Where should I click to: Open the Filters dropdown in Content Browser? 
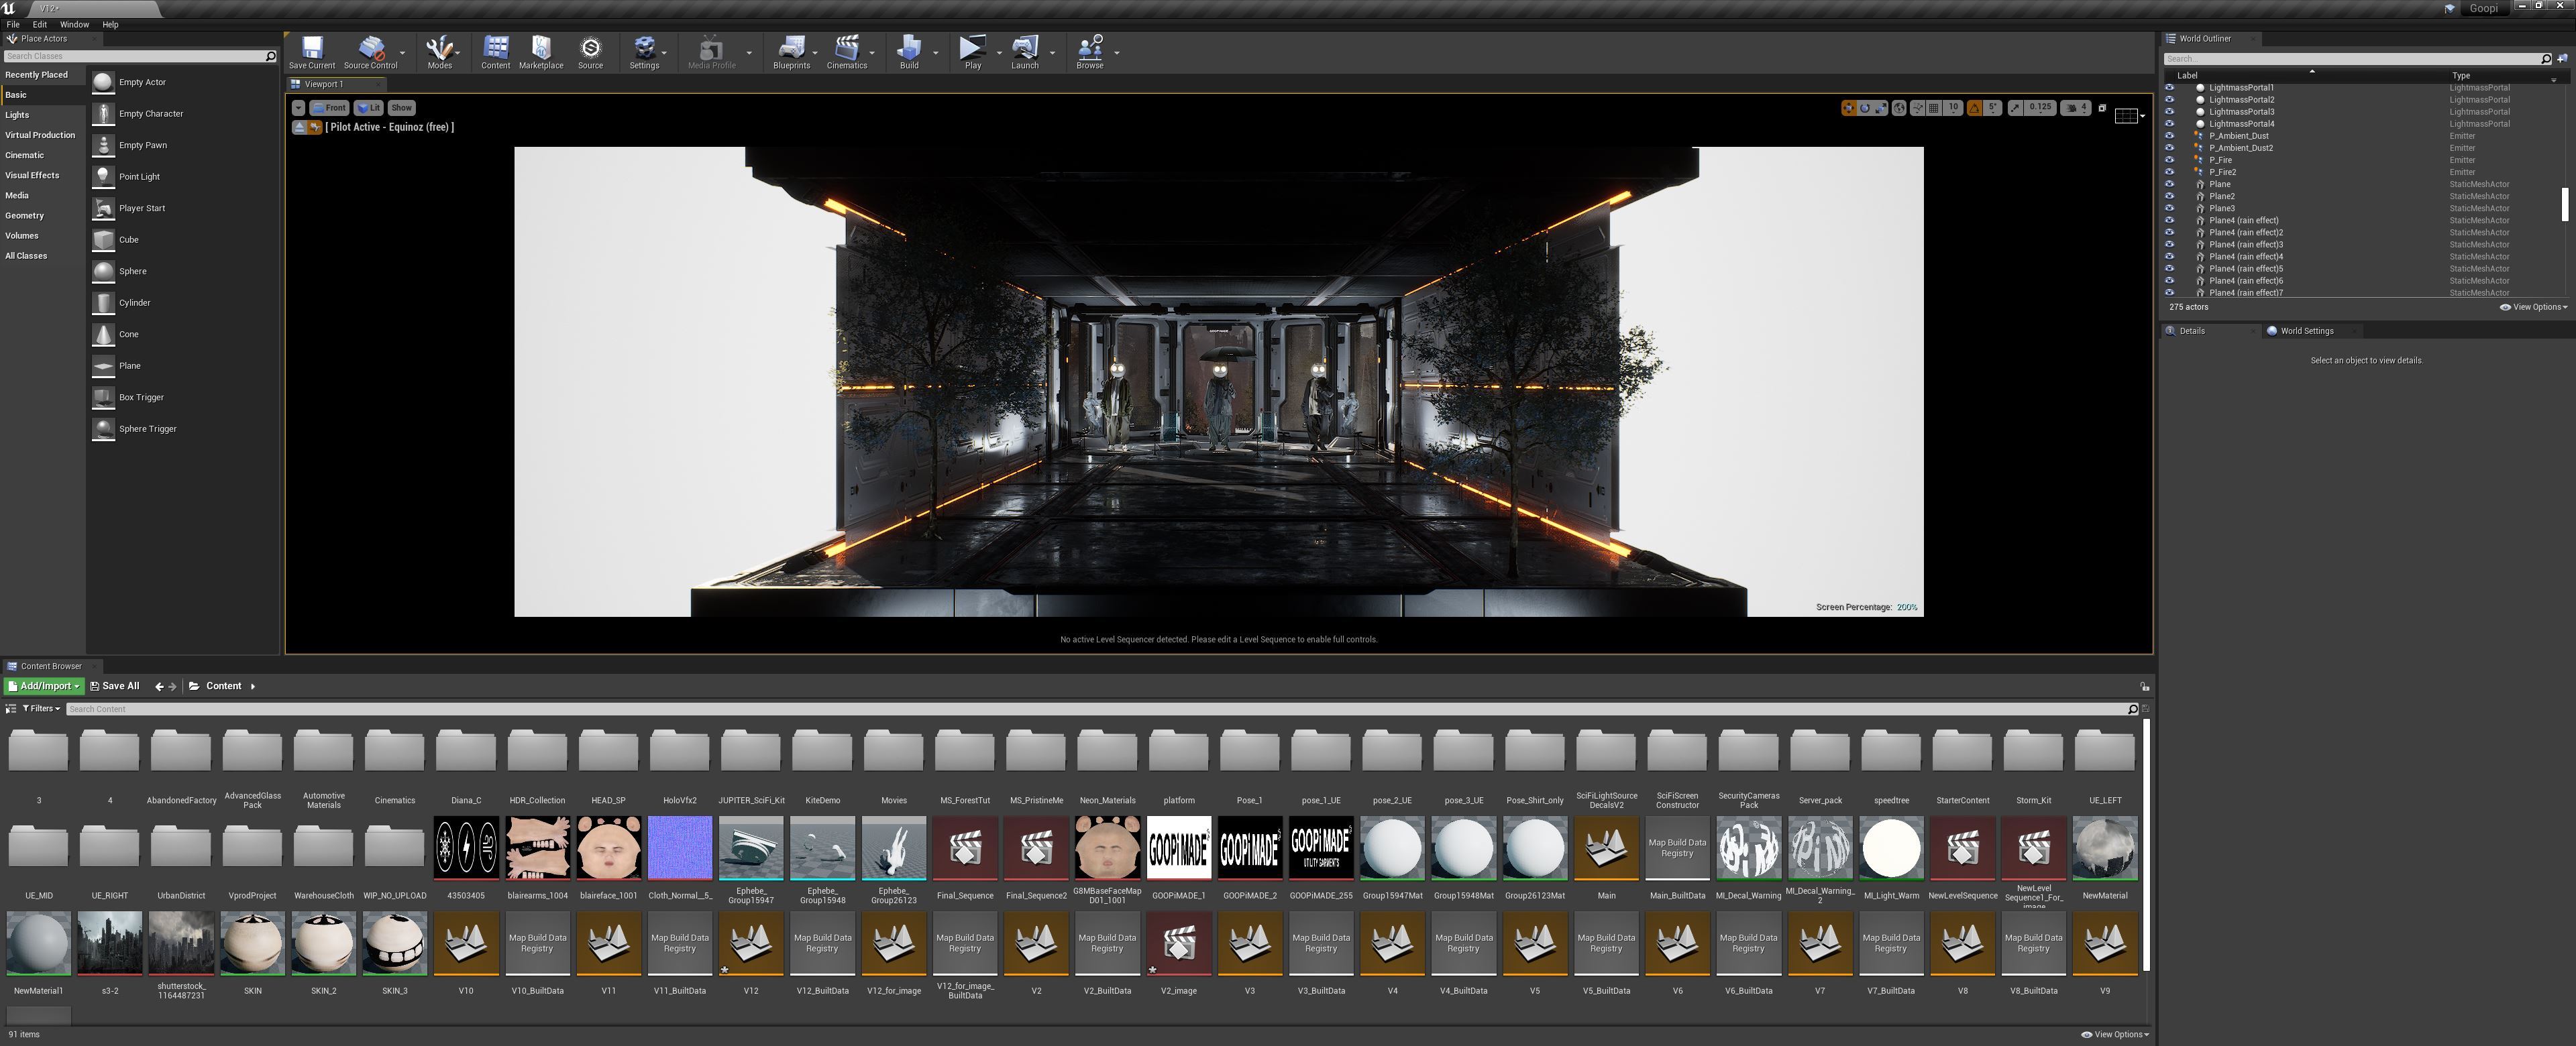[x=41, y=708]
